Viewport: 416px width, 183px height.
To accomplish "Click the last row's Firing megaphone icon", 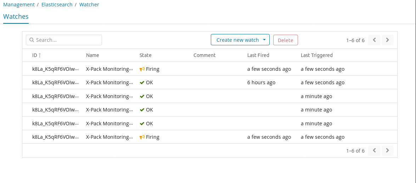I will (x=142, y=137).
